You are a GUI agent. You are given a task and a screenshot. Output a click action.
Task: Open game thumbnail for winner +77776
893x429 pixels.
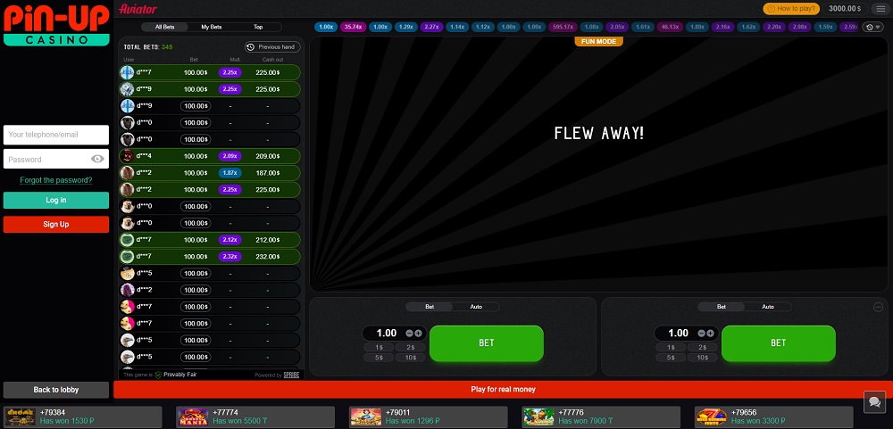538,417
